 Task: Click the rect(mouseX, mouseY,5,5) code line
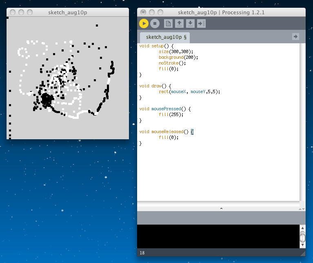(189, 91)
